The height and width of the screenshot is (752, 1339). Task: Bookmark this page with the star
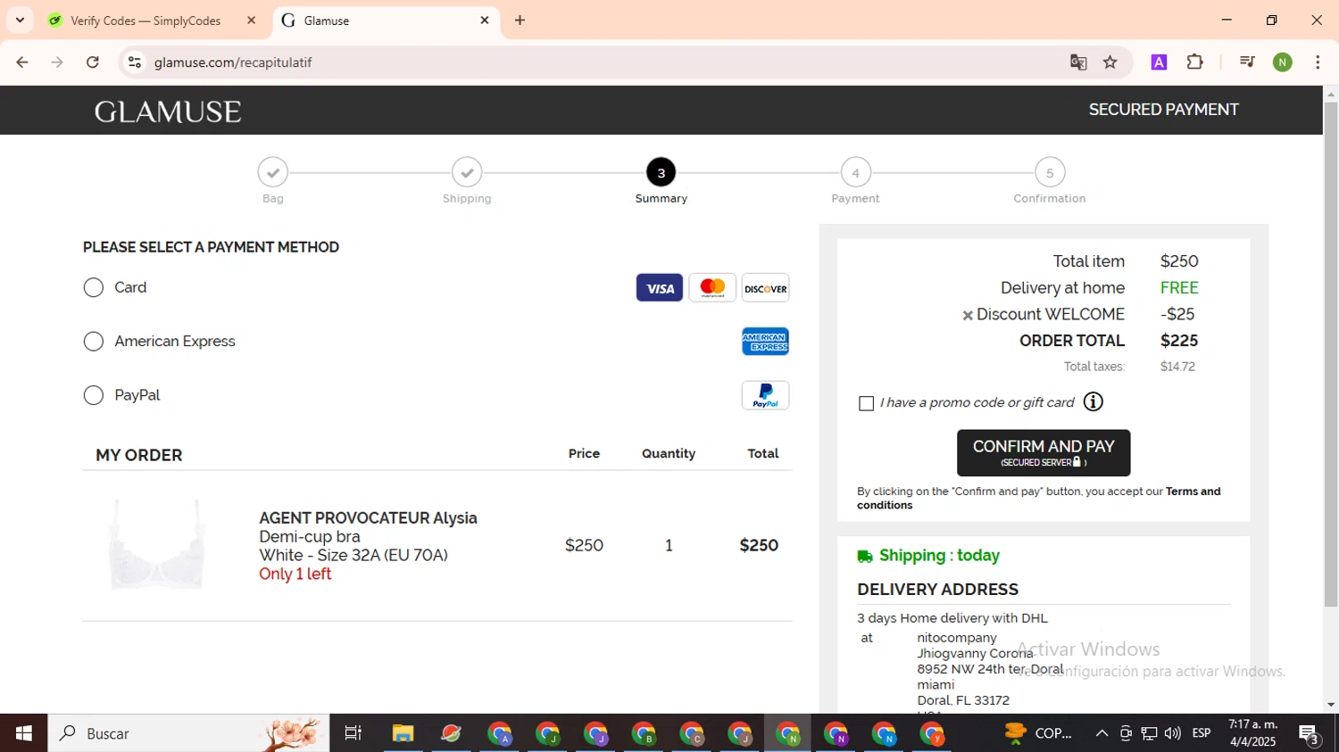[1110, 62]
